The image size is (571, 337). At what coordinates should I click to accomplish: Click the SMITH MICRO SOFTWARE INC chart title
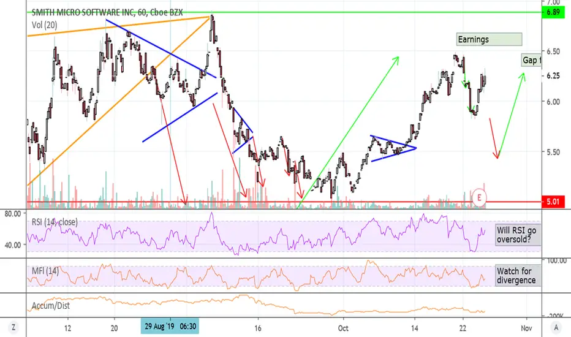click(107, 12)
